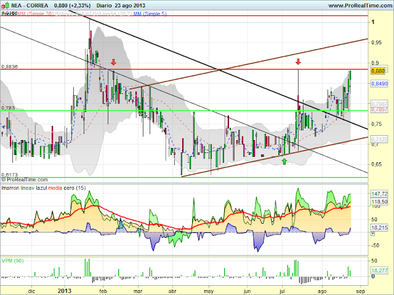Click the 0,7125 price tag
Screen dimensions: 394x295
click(379, 139)
